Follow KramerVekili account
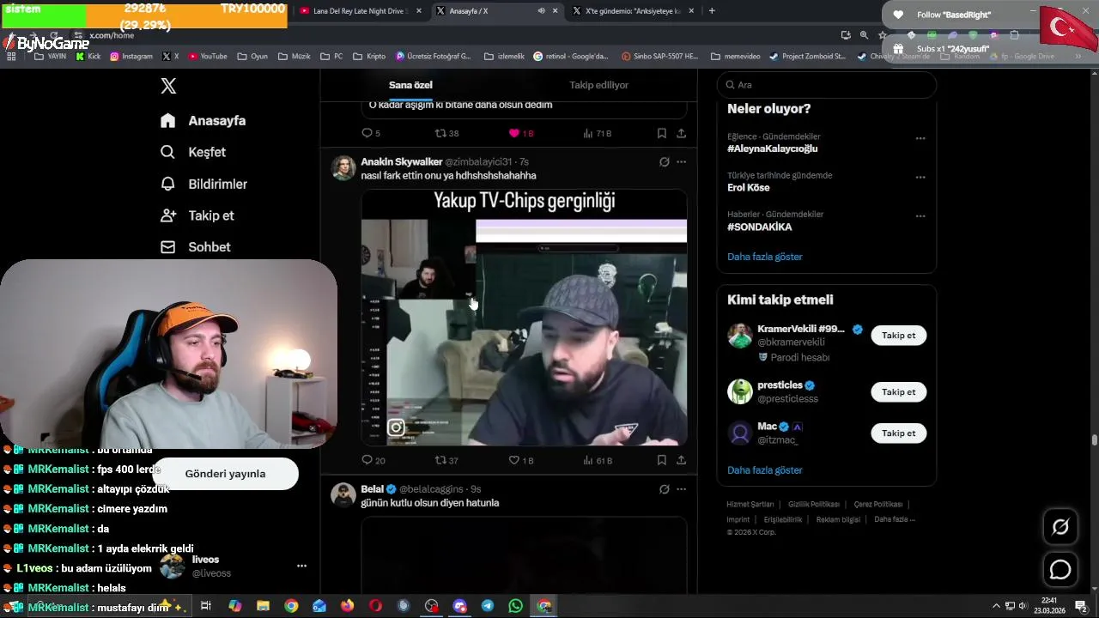Viewport: 1099px width, 618px height. coord(898,336)
